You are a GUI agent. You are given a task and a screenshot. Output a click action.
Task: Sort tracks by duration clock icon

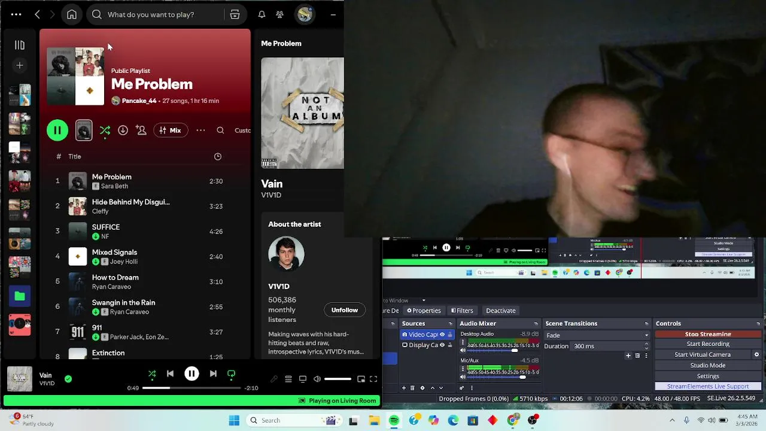point(218,156)
